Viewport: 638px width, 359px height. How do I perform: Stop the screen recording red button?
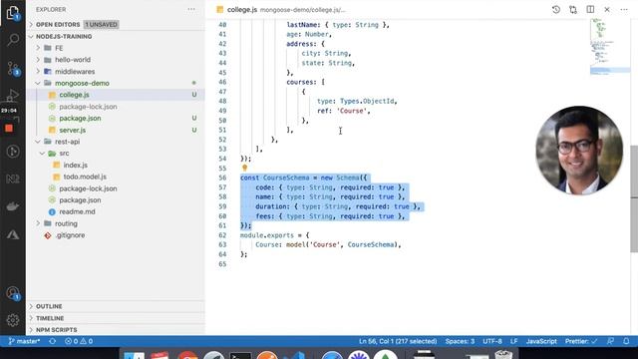point(9,129)
